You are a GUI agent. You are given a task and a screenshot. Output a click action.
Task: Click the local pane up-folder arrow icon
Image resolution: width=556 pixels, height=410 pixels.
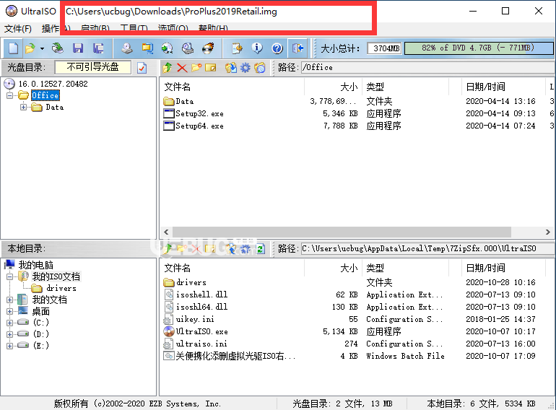(168, 249)
